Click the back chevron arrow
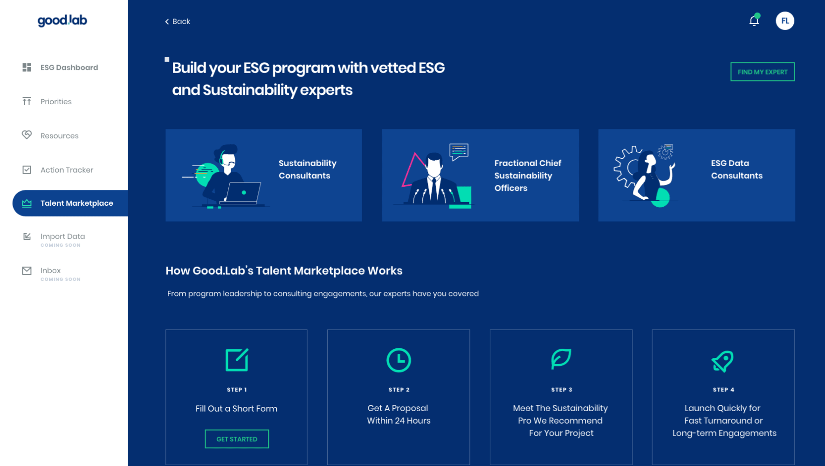The image size is (825, 466). click(167, 21)
